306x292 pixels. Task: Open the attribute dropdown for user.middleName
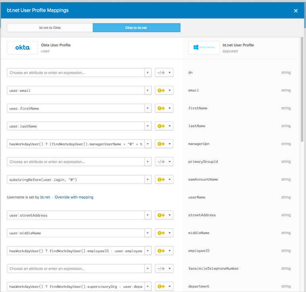[x=148, y=233]
